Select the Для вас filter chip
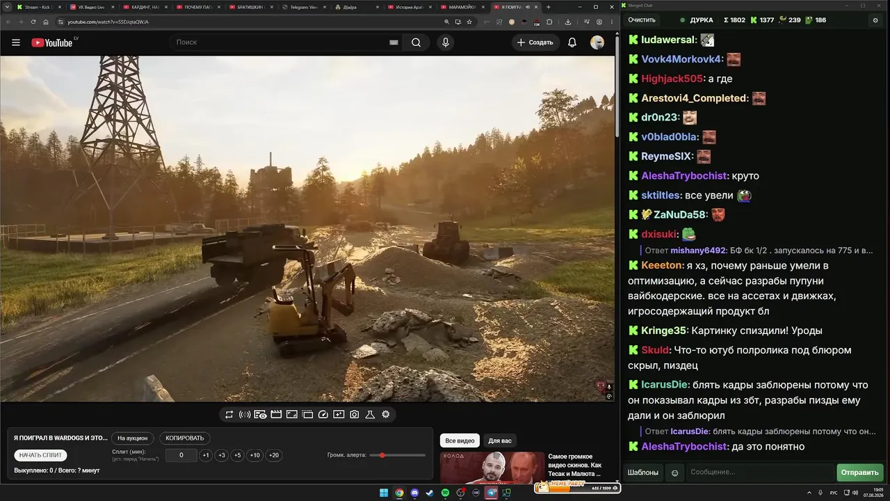This screenshot has height=501, width=890. [x=500, y=440]
